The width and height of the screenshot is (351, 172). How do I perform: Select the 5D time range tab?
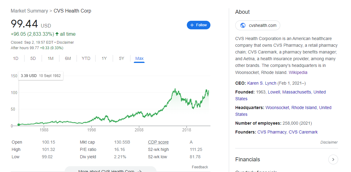point(33,58)
